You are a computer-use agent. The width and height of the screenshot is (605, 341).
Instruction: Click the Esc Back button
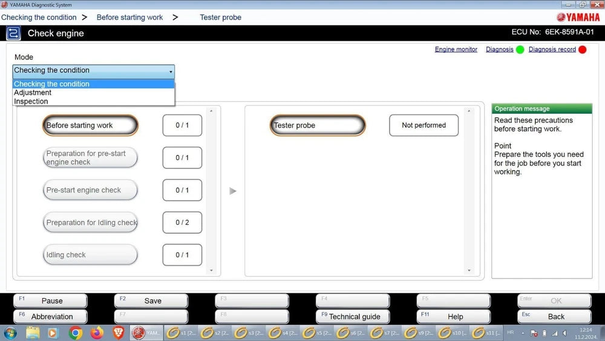point(554,316)
